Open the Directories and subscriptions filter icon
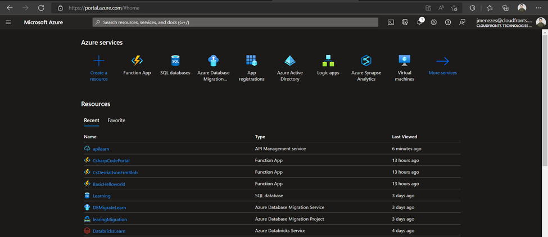This screenshot has height=237, width=548. coord(405,22)
